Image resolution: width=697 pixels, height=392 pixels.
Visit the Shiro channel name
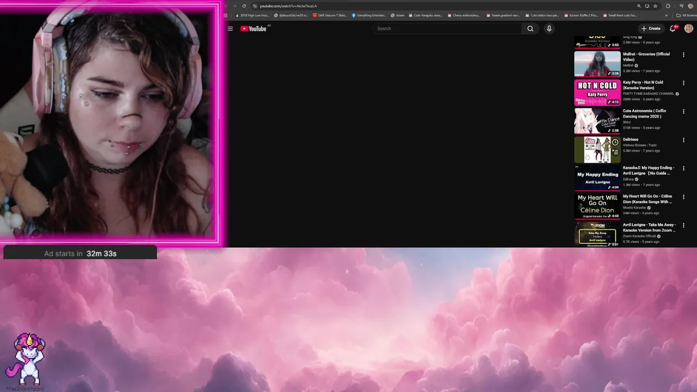click(x=627, y=122)
